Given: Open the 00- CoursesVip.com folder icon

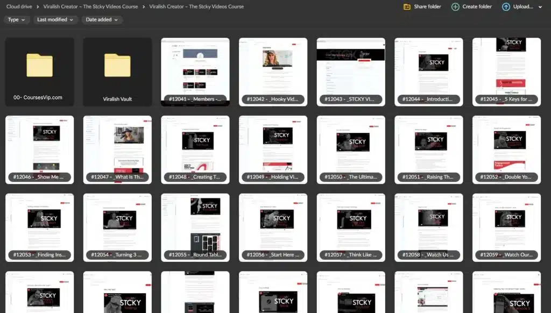Looking at the screenshot, I should [39, 65].
